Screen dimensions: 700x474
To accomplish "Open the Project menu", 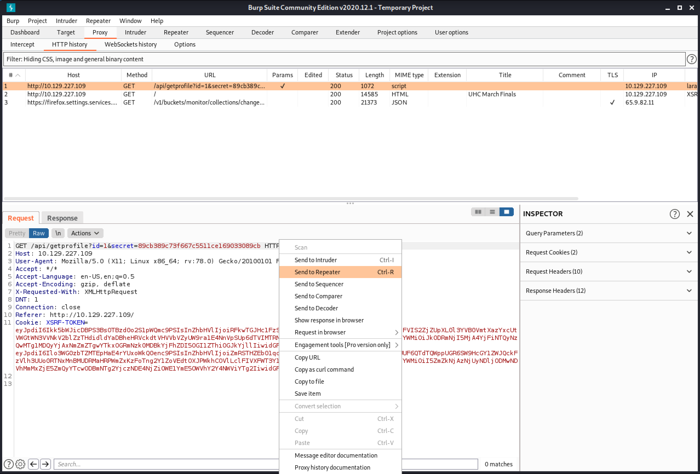I will tap(37, 21).
